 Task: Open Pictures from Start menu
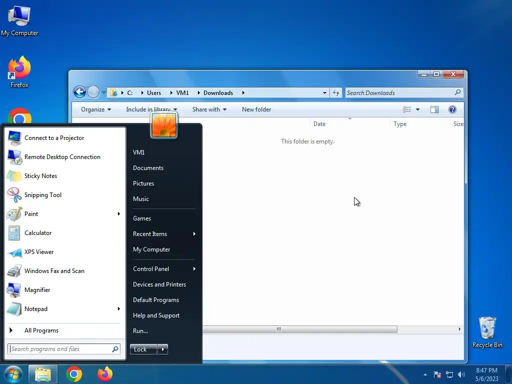coord(143,183)
